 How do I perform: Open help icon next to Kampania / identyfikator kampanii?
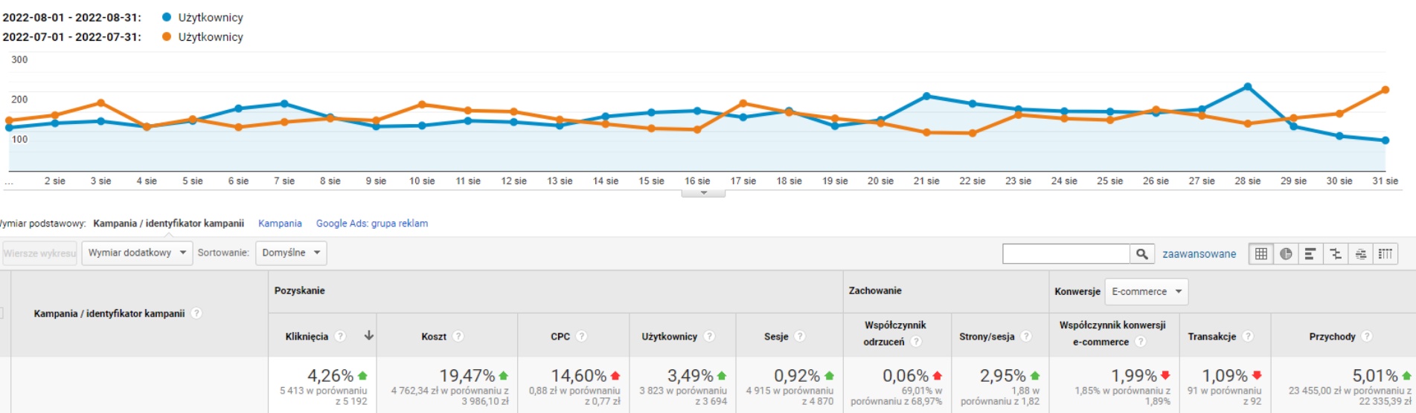[x=196, y=313]
